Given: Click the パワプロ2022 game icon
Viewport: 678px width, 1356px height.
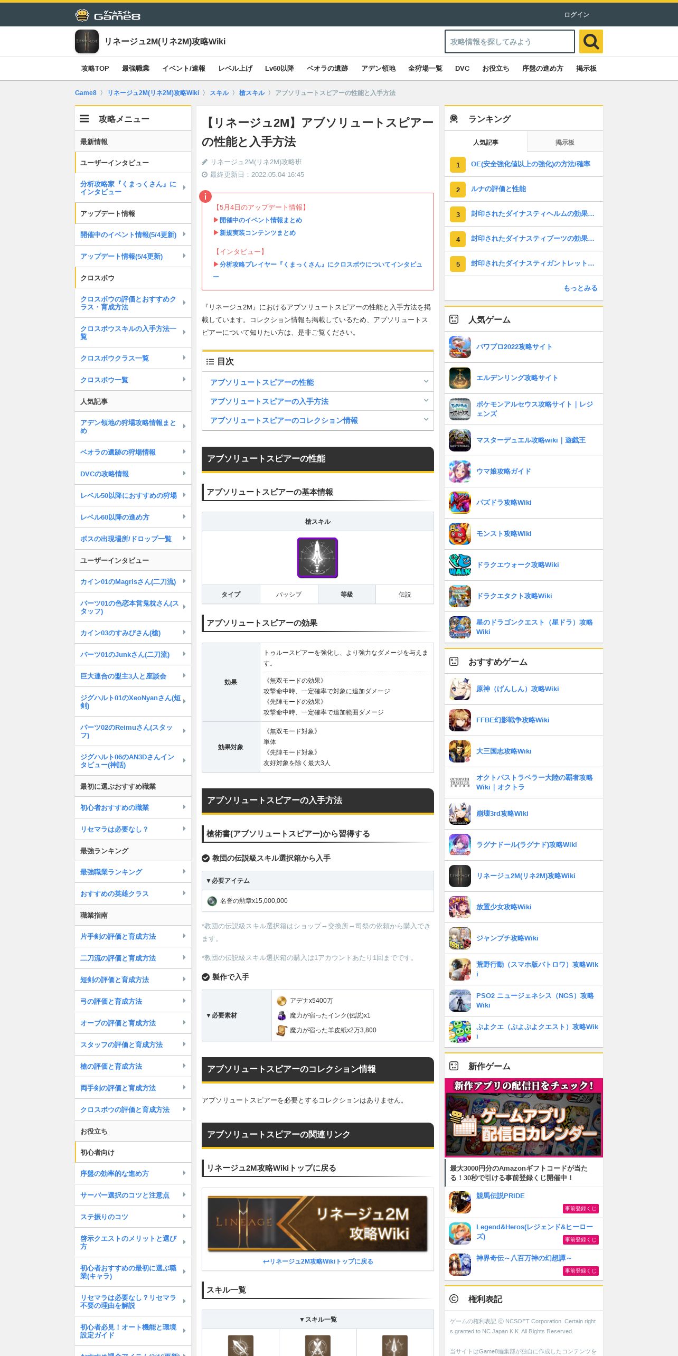Looking at the screenshot, I should point(459,347).
